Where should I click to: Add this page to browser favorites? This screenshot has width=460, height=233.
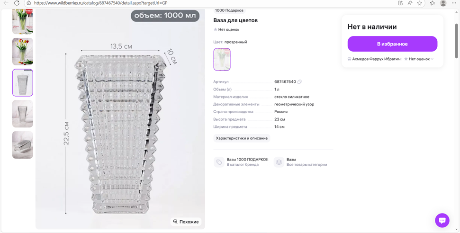(x=419, y=3)
